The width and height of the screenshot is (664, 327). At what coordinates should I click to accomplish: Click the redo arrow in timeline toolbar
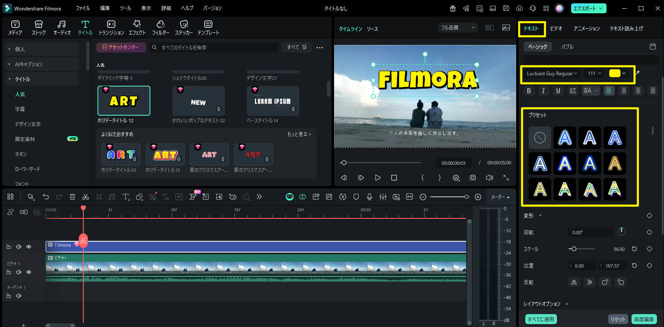(59, 197)
